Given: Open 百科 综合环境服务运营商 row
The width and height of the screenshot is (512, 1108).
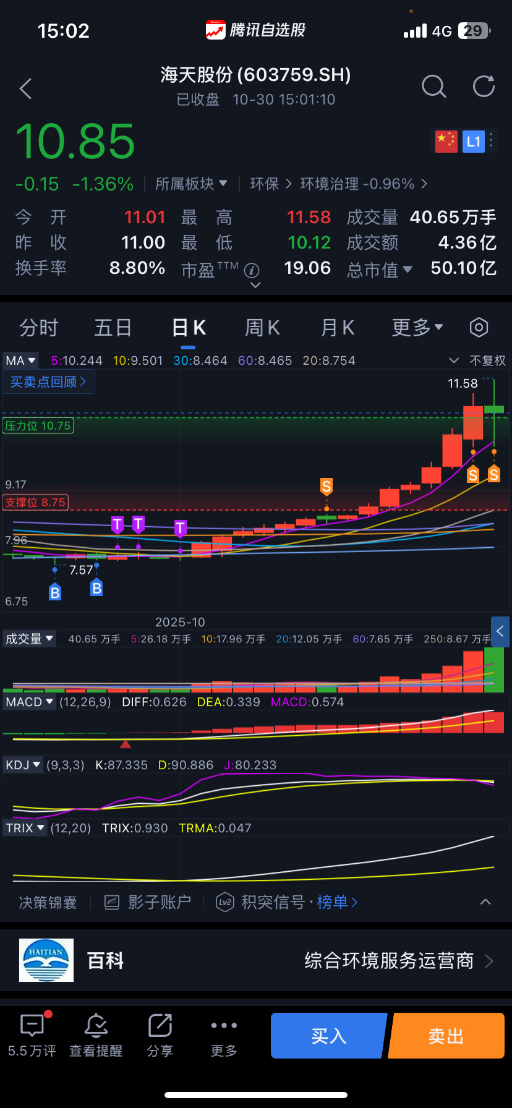Looking at the screenshot, I should point(256,960).
